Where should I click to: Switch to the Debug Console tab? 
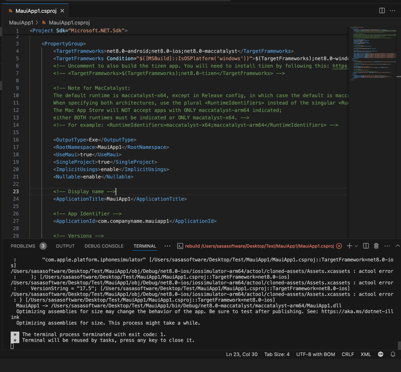[104, 246]
